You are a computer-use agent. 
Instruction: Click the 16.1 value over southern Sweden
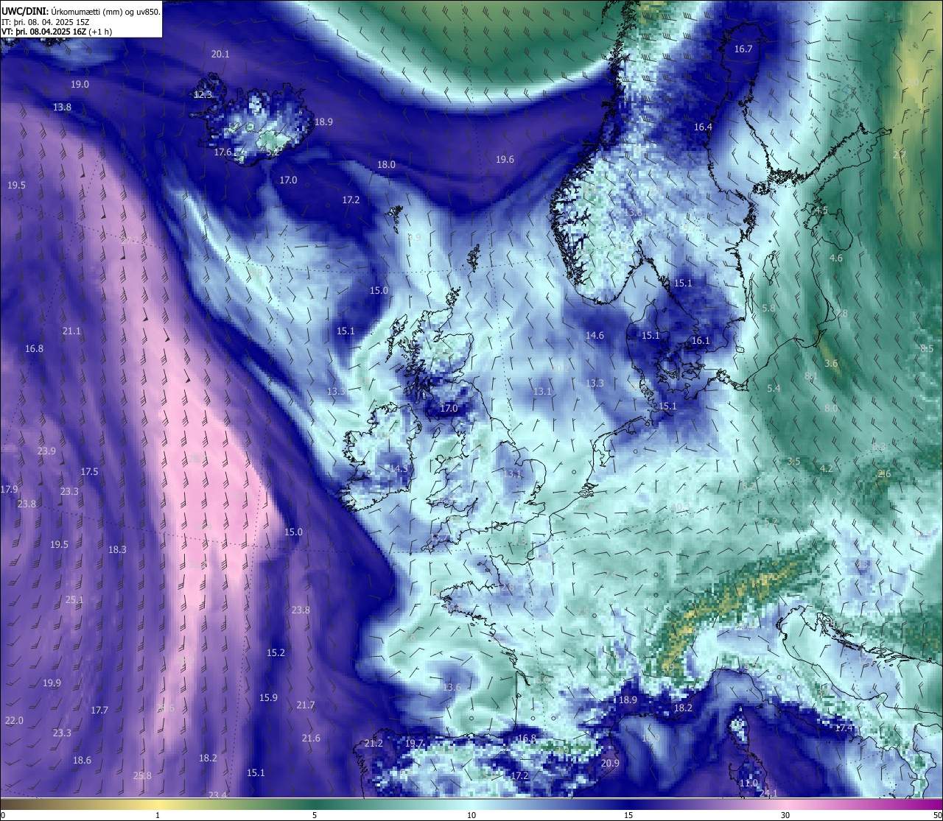(700, 341)
